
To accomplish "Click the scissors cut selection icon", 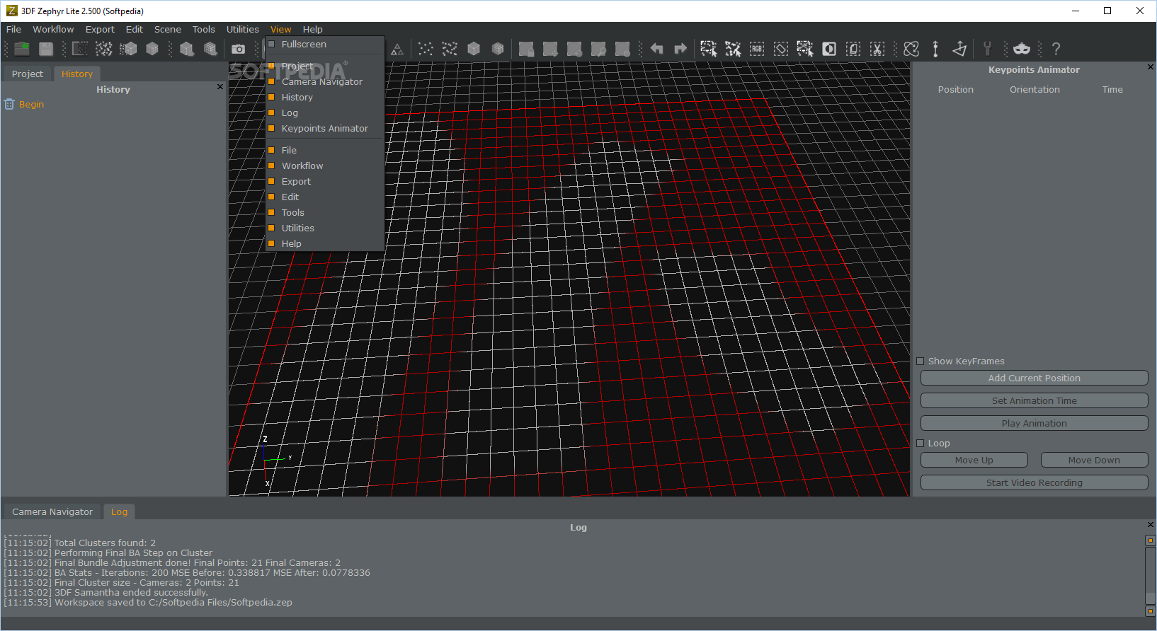I will click(877, 49).
